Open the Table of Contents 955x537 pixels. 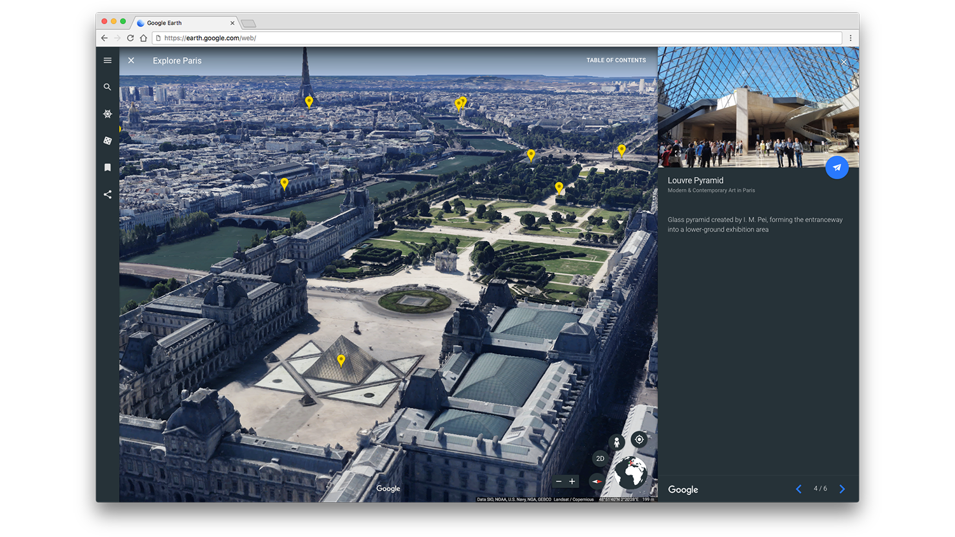pos(616,60)
